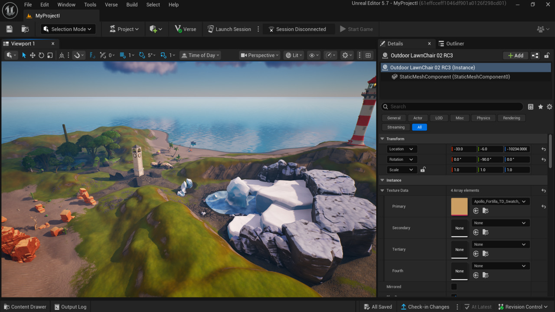Viewport: 555px width, 312px height.
Task: Open the Location type dropdown
Action: (402, 149)
